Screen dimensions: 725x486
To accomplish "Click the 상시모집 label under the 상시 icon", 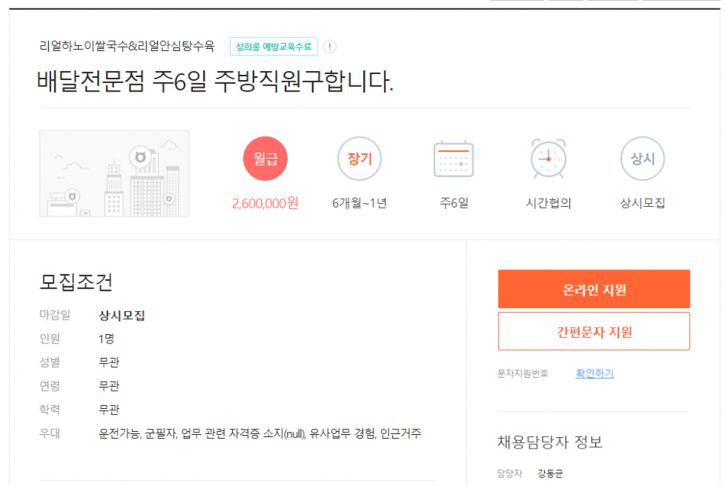I will pos(643,203).
